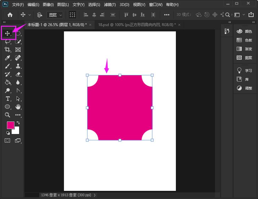Viewport: 258px width, 199px height.
Task: Align bottom edges in options bar
Action: click(143, 15)
